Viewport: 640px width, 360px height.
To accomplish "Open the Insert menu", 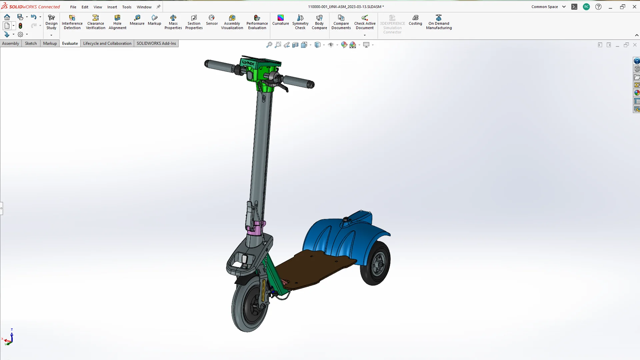I will (x=112, y=7).
